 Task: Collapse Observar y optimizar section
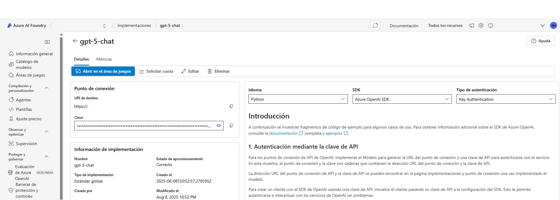[47, 132]
